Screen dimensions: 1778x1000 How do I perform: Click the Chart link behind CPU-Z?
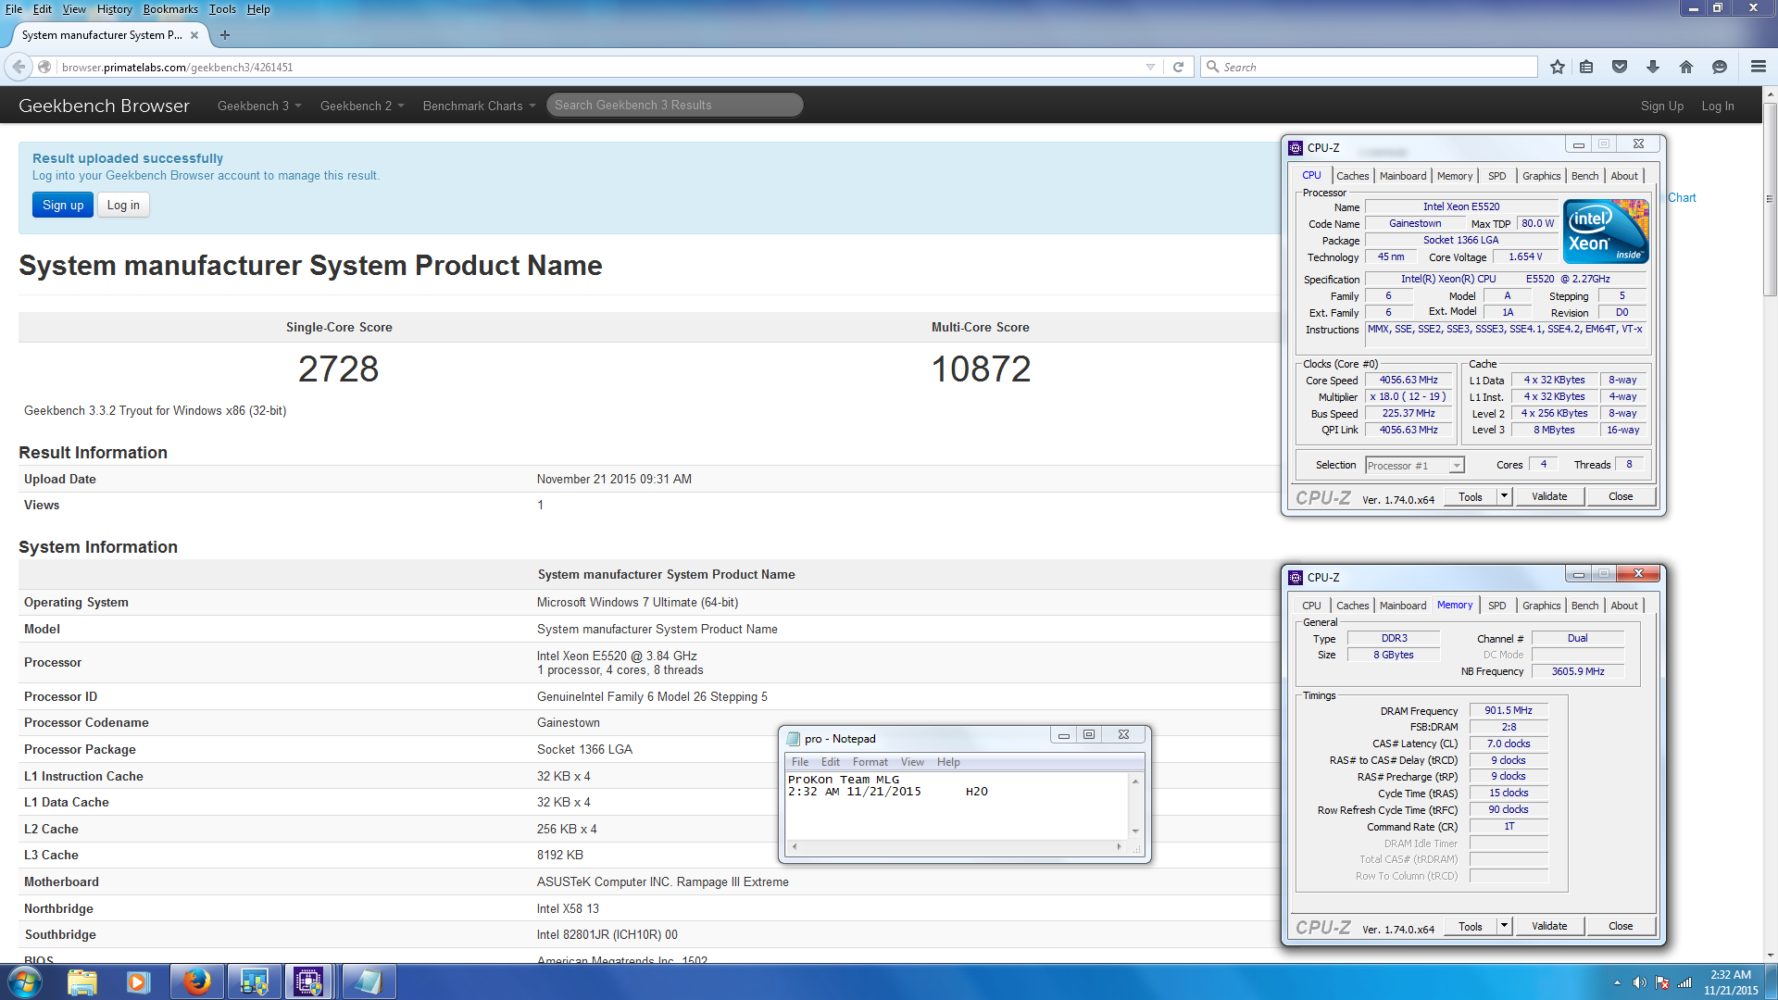pos(1682,197)
